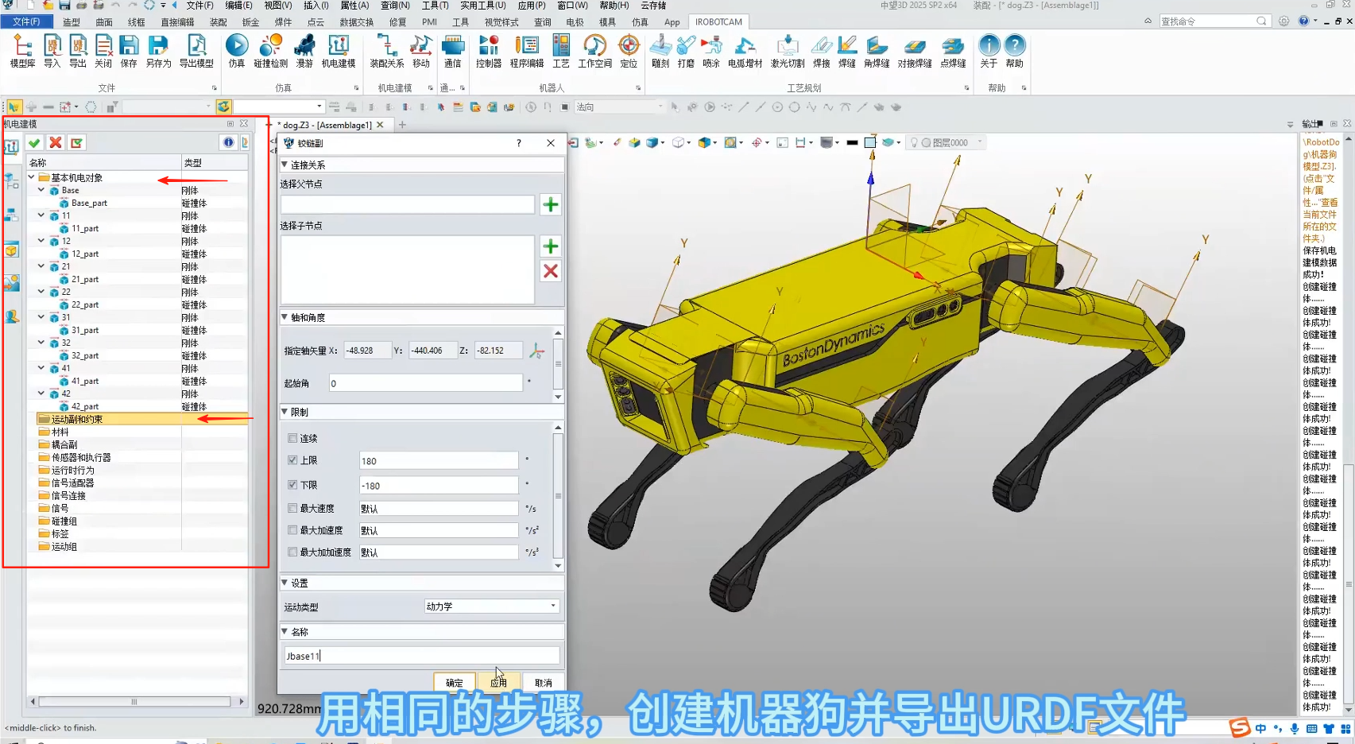This screenshot has width=1355, height=744.
Task: Enable the 最大速度 checkbox
Action: pos(292,508)
